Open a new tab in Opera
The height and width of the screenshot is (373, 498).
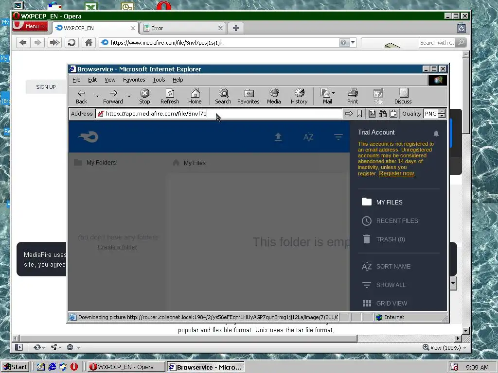236,28
